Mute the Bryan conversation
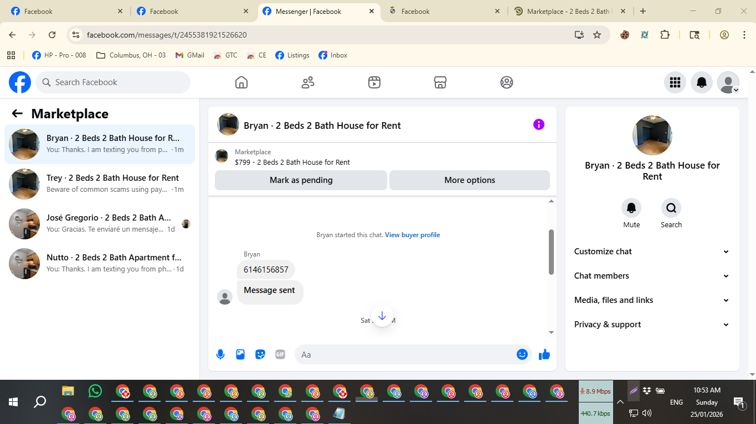This screenshot has height=424, width=756. click(x=631, y=208)
